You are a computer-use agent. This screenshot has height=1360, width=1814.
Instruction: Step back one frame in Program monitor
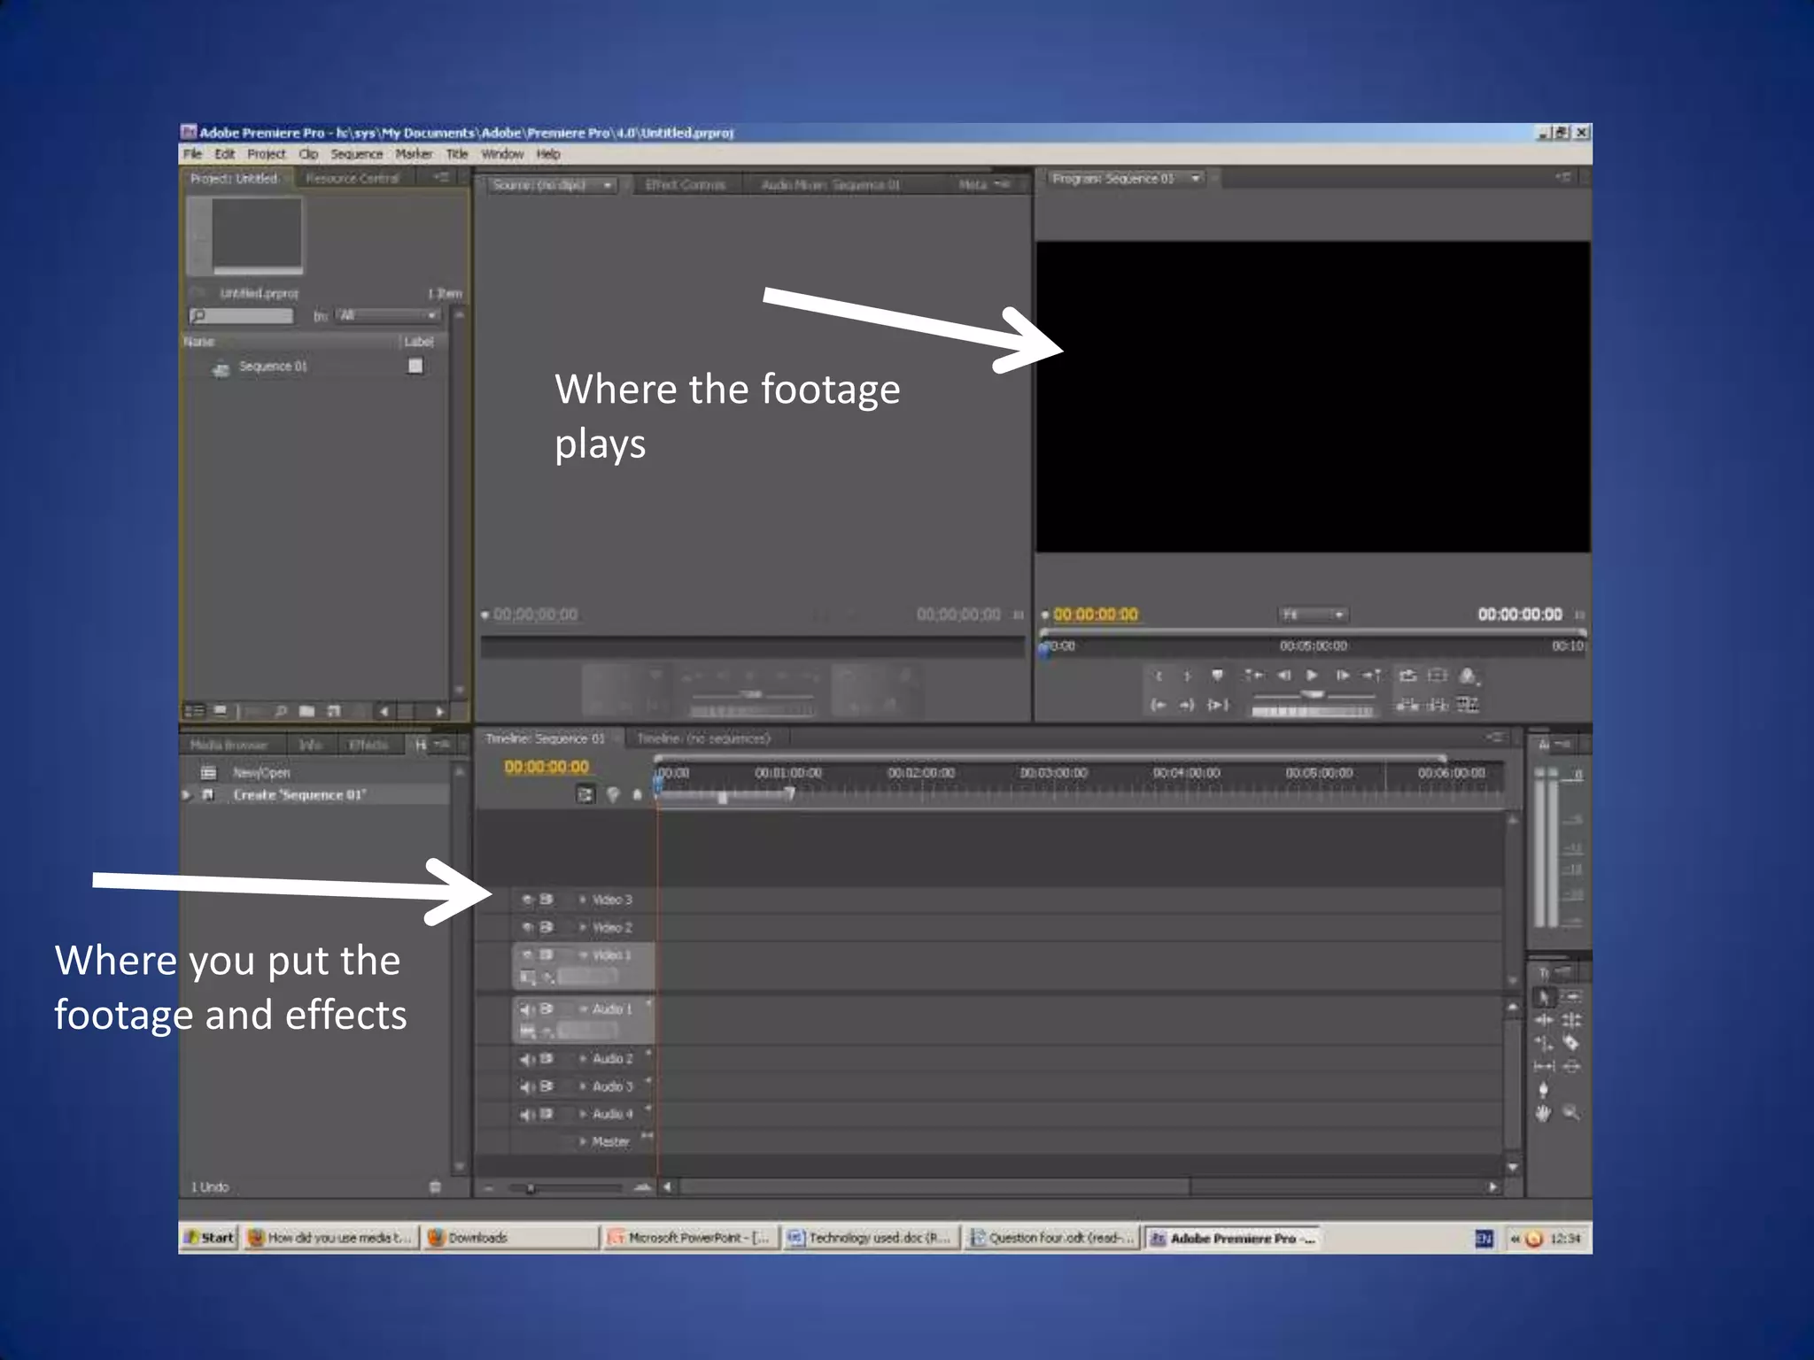[x=1284, y=676]
